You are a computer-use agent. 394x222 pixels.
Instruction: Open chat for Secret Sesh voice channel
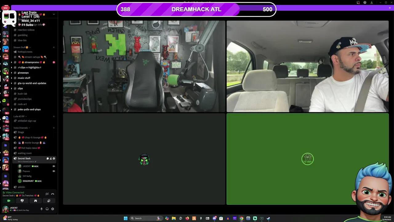click(x=48, y=158)
